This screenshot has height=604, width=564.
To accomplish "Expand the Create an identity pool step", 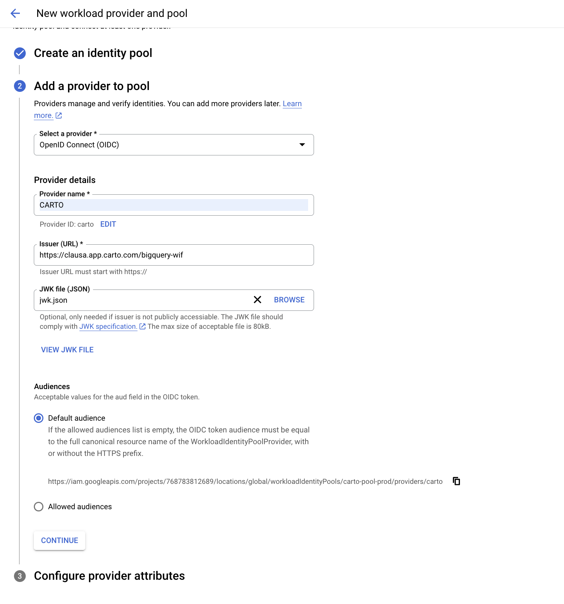I will tap(93, 53).
